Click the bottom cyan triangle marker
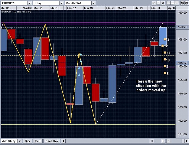 point(79,75)
